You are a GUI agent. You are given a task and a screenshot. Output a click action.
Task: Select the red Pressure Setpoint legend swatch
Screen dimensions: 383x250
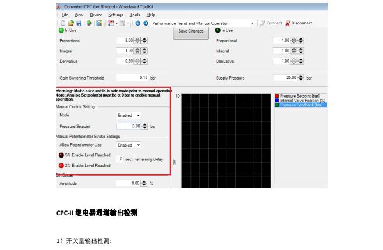tap(276, 96)
